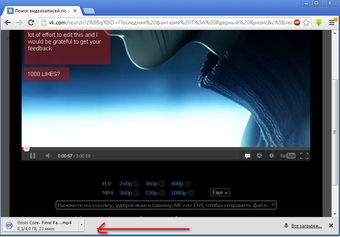Click the video frame to pause
340x237 pixels.
(x=166, y=89)
